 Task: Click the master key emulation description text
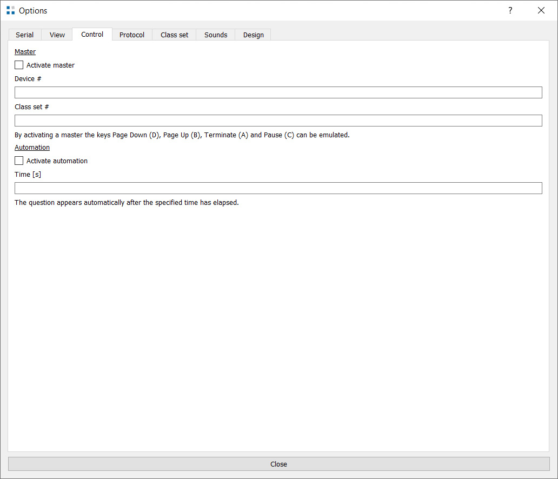182,135
